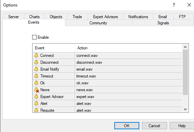Click the bell icon next to Alert
Viewport: 194px width, 132px height.
[x=36, y=103]
